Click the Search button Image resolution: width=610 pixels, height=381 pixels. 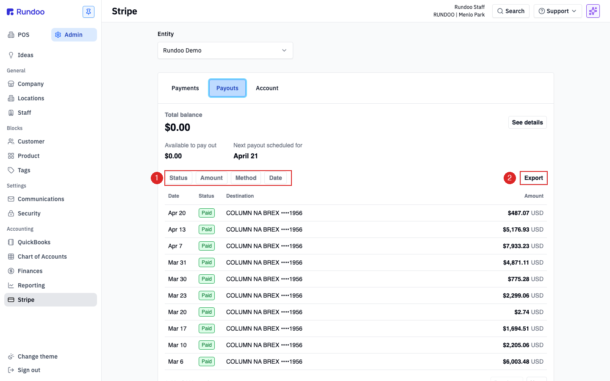click(x=511, y=11)
